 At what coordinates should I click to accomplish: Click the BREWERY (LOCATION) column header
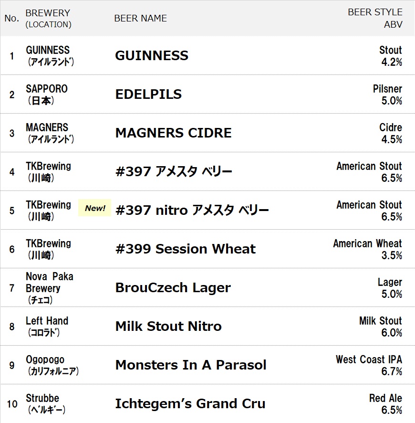coord(49,18)
